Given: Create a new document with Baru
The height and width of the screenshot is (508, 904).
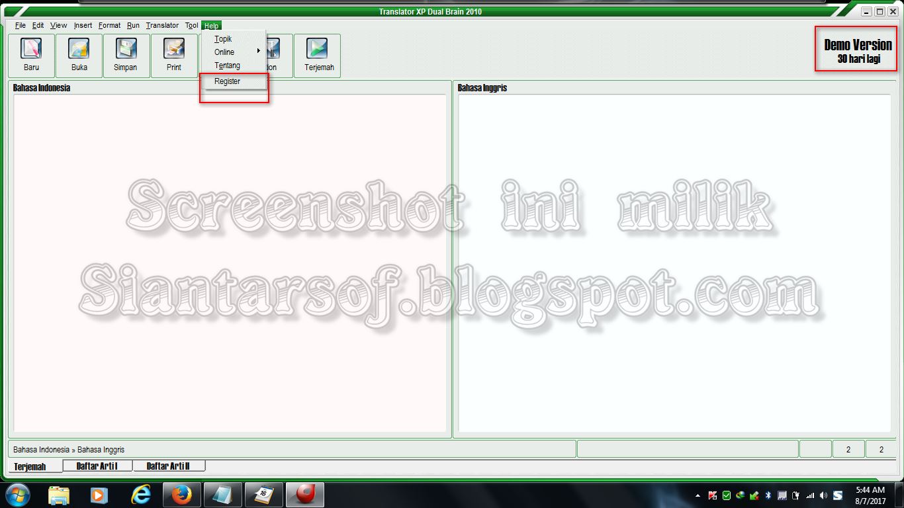Looking at the screenshot, I should (31, 56).
